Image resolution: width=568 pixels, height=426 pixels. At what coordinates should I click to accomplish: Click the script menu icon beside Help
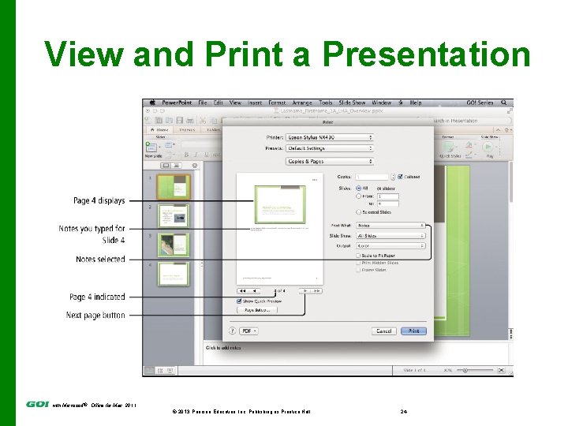(x=401, y=103)
